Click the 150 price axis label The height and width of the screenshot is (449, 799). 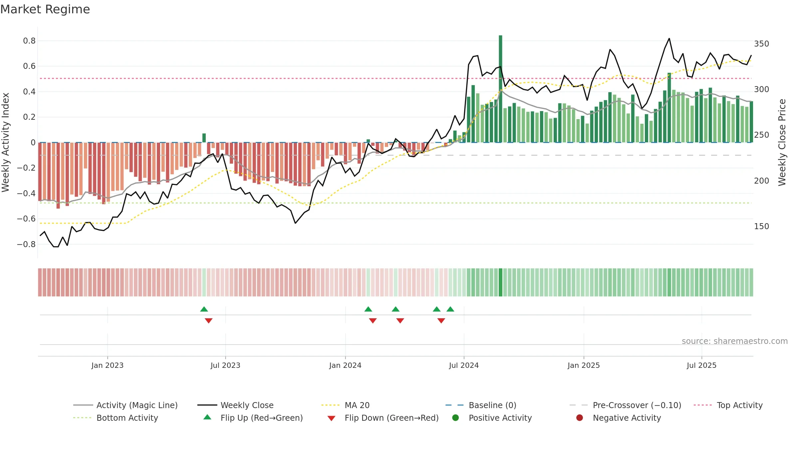(x=762, y=226)
